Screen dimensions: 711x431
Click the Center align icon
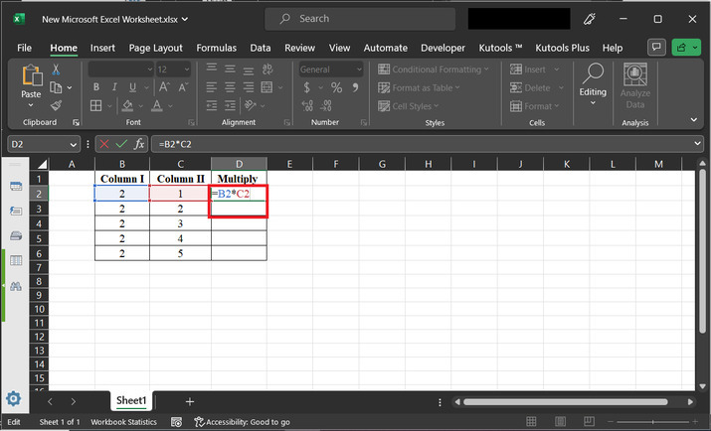tap(230, 87)
